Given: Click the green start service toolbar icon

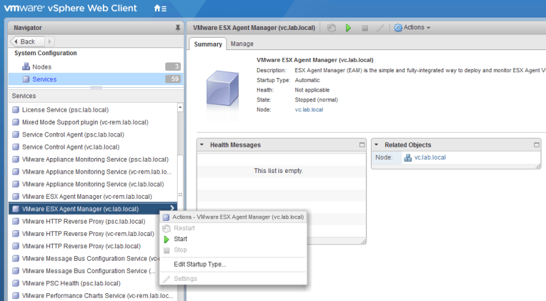Looking at the screenshot, I should 348,28.
